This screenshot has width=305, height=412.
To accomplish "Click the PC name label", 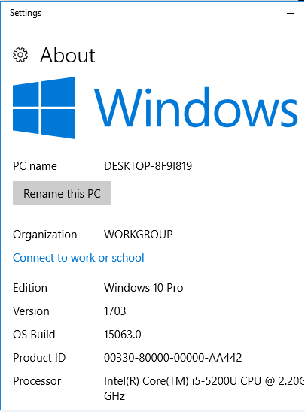I will (x=35, y=166).
